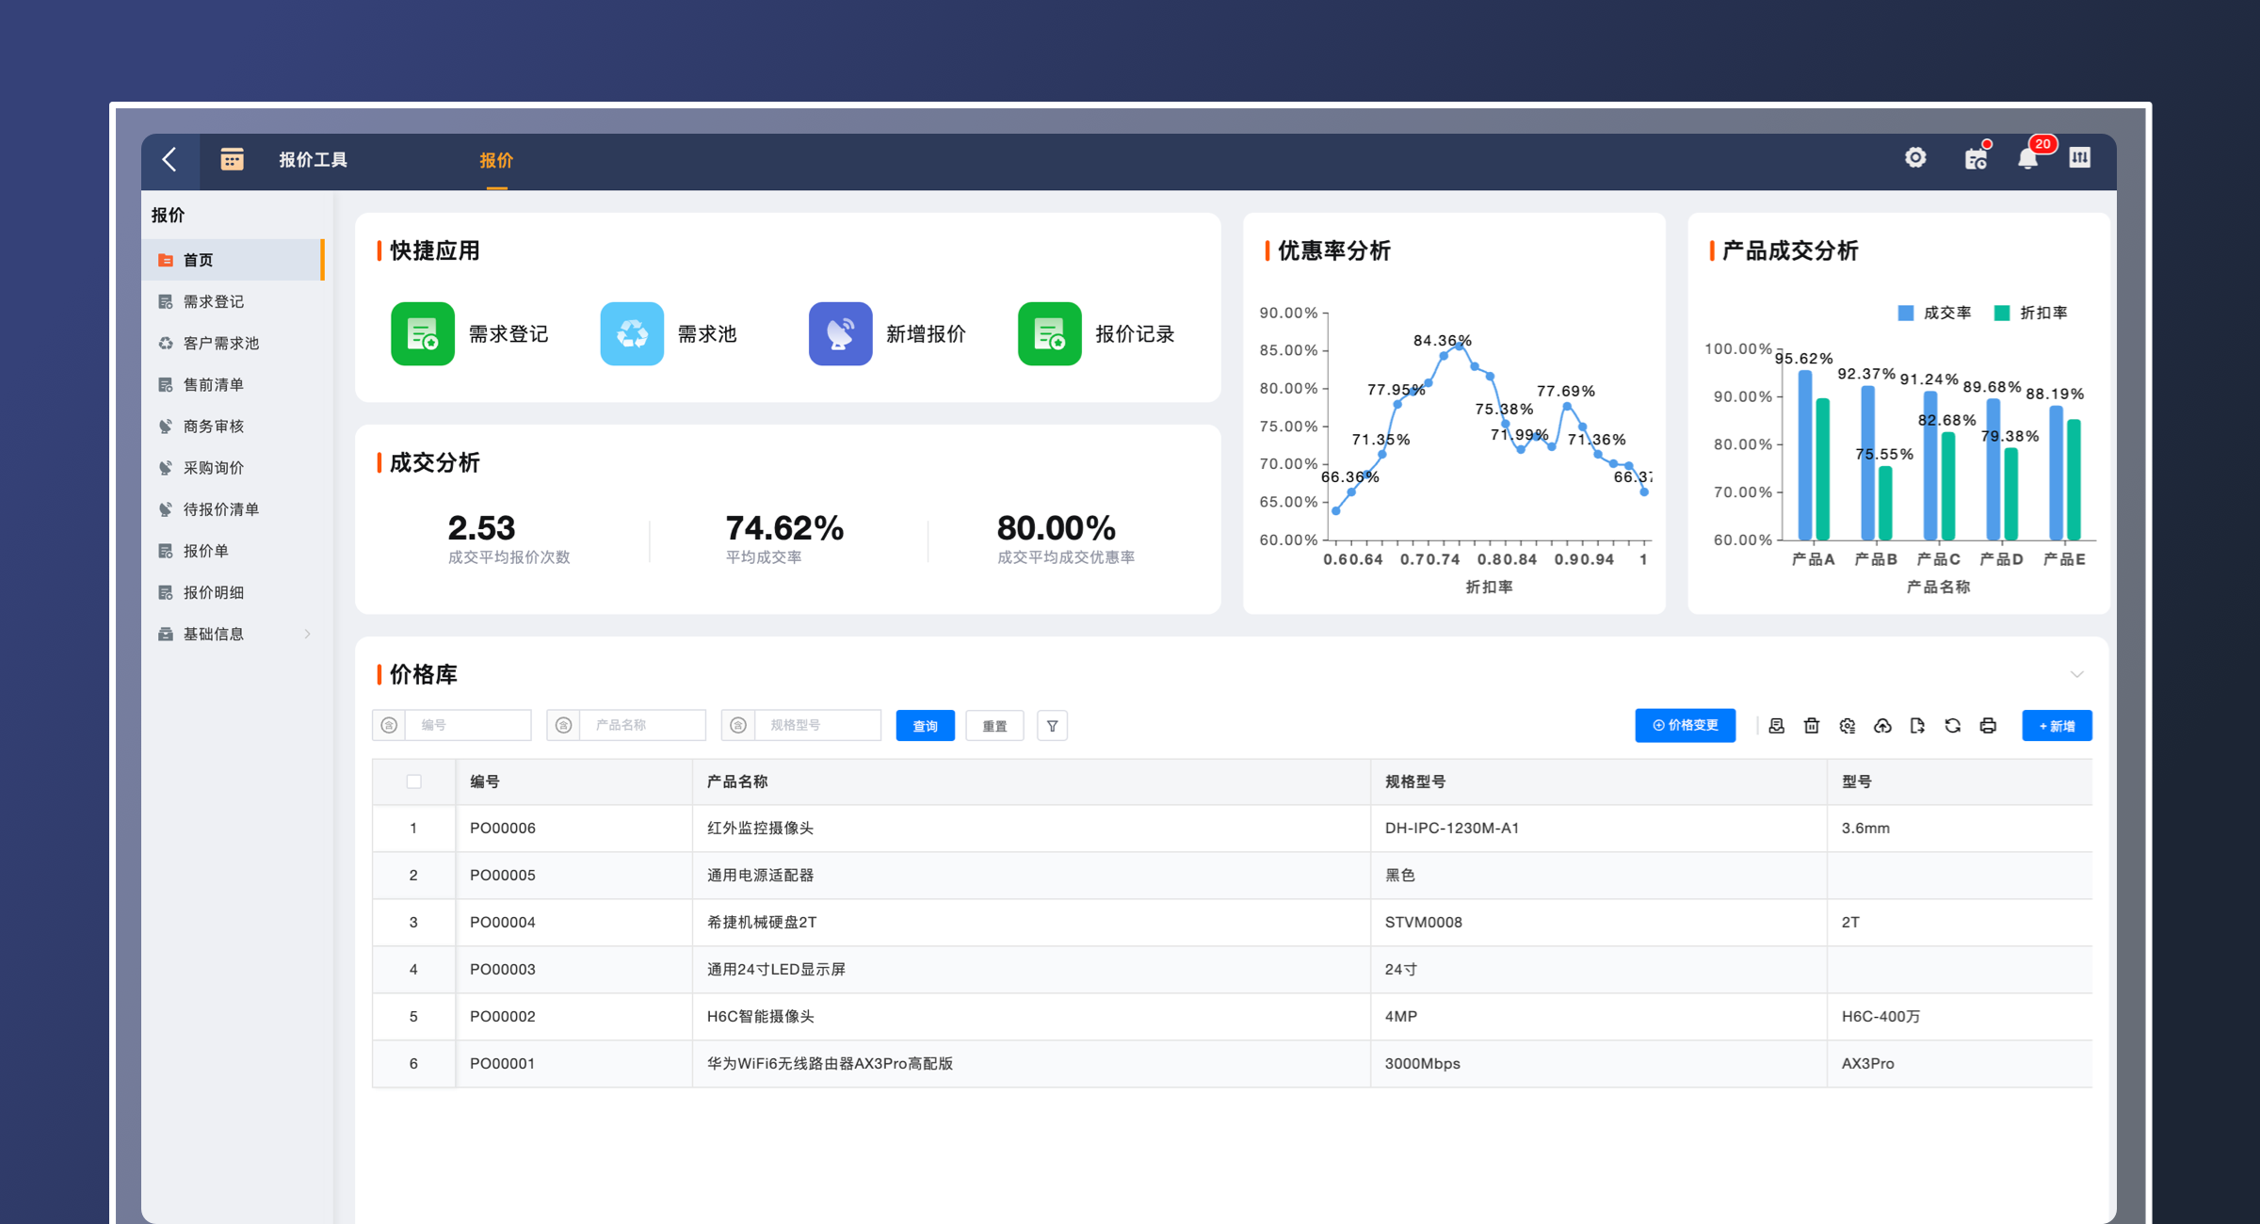Click the 需求池 recycle quick app icon
The height and width of the screenshot is (1224, 2260).
point(631,334)
